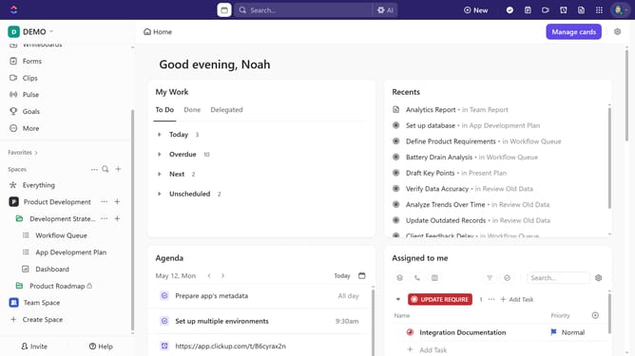Switch to the Done tab

point(192,109)
